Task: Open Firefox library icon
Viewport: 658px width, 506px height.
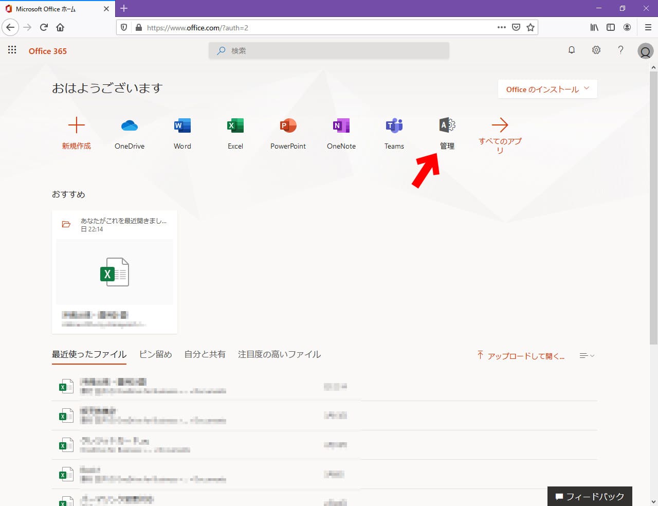Action: [x=594, y=27]
